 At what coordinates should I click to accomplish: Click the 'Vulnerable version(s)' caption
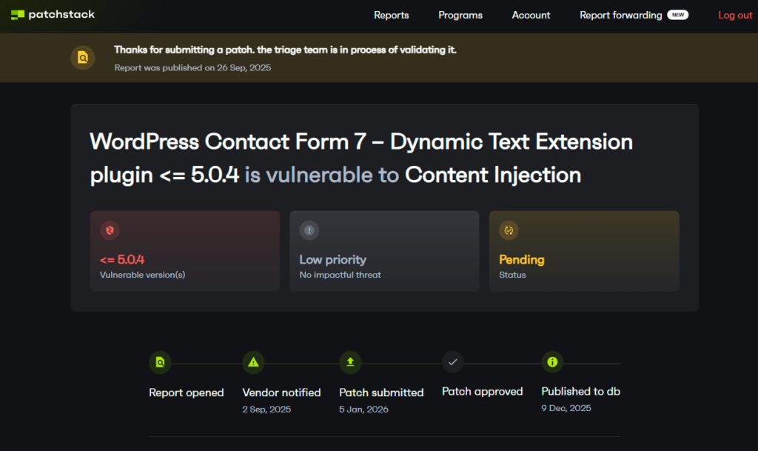tap(142, 275)
